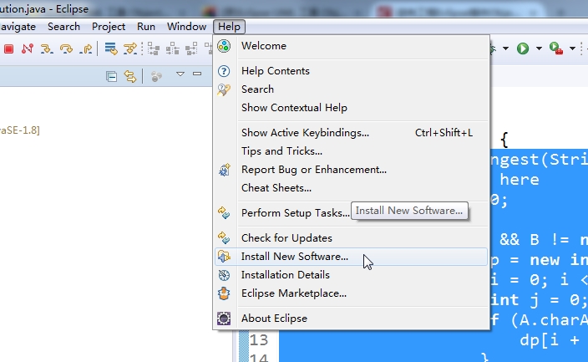588x362 pixels.
Task: Click the Installation Details icon
Action: click(x=224, y=275)
